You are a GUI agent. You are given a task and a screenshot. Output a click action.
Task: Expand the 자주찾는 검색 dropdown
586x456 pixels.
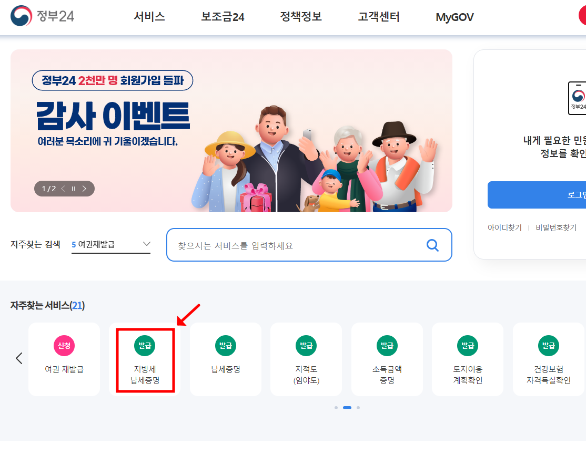(x=146, y=244)
